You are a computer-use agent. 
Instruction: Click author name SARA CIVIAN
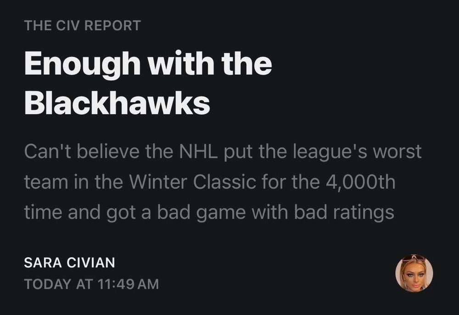point(69,263)
